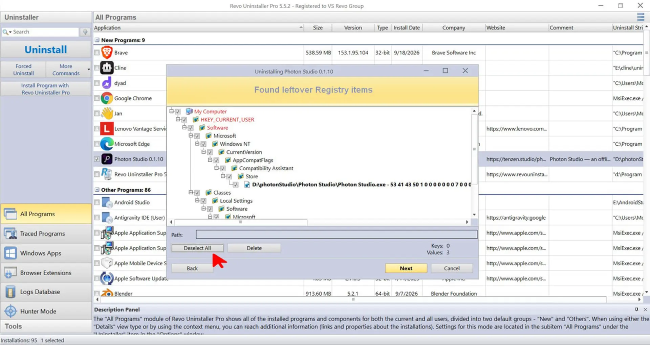Uncheck the HKEY_CURRENT_USER registry checkbox
This screenshot has width=650, height=345.
(x=184, y=120)
